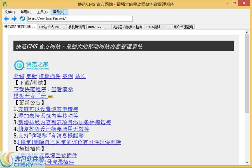252x168 pixels.
Task: Click the 下载快范程序 link
Action: (30, 89)
